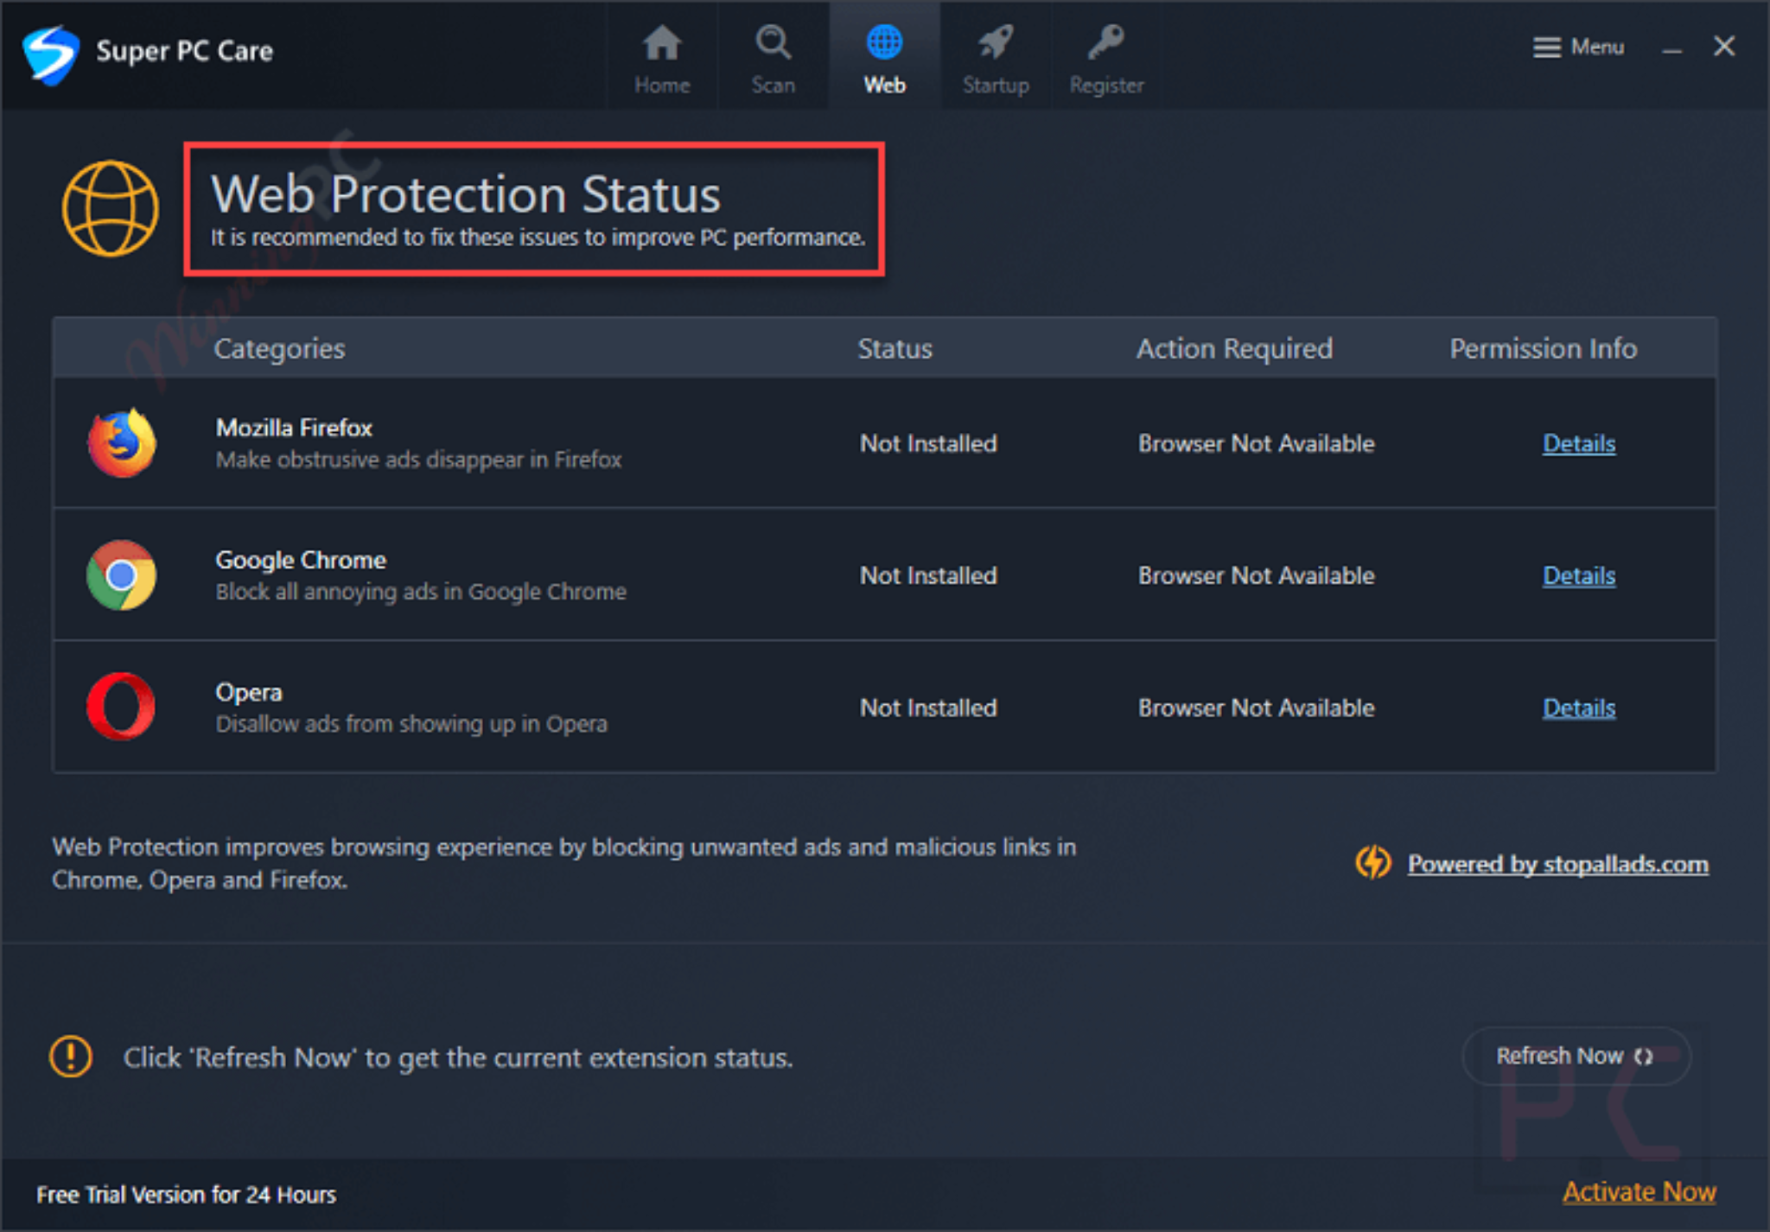Click the Google Chrome icon

tap(122, 575)
